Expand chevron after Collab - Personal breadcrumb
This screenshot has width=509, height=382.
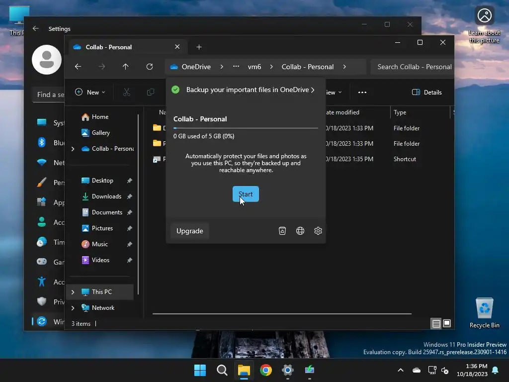(x=344, y=67)
